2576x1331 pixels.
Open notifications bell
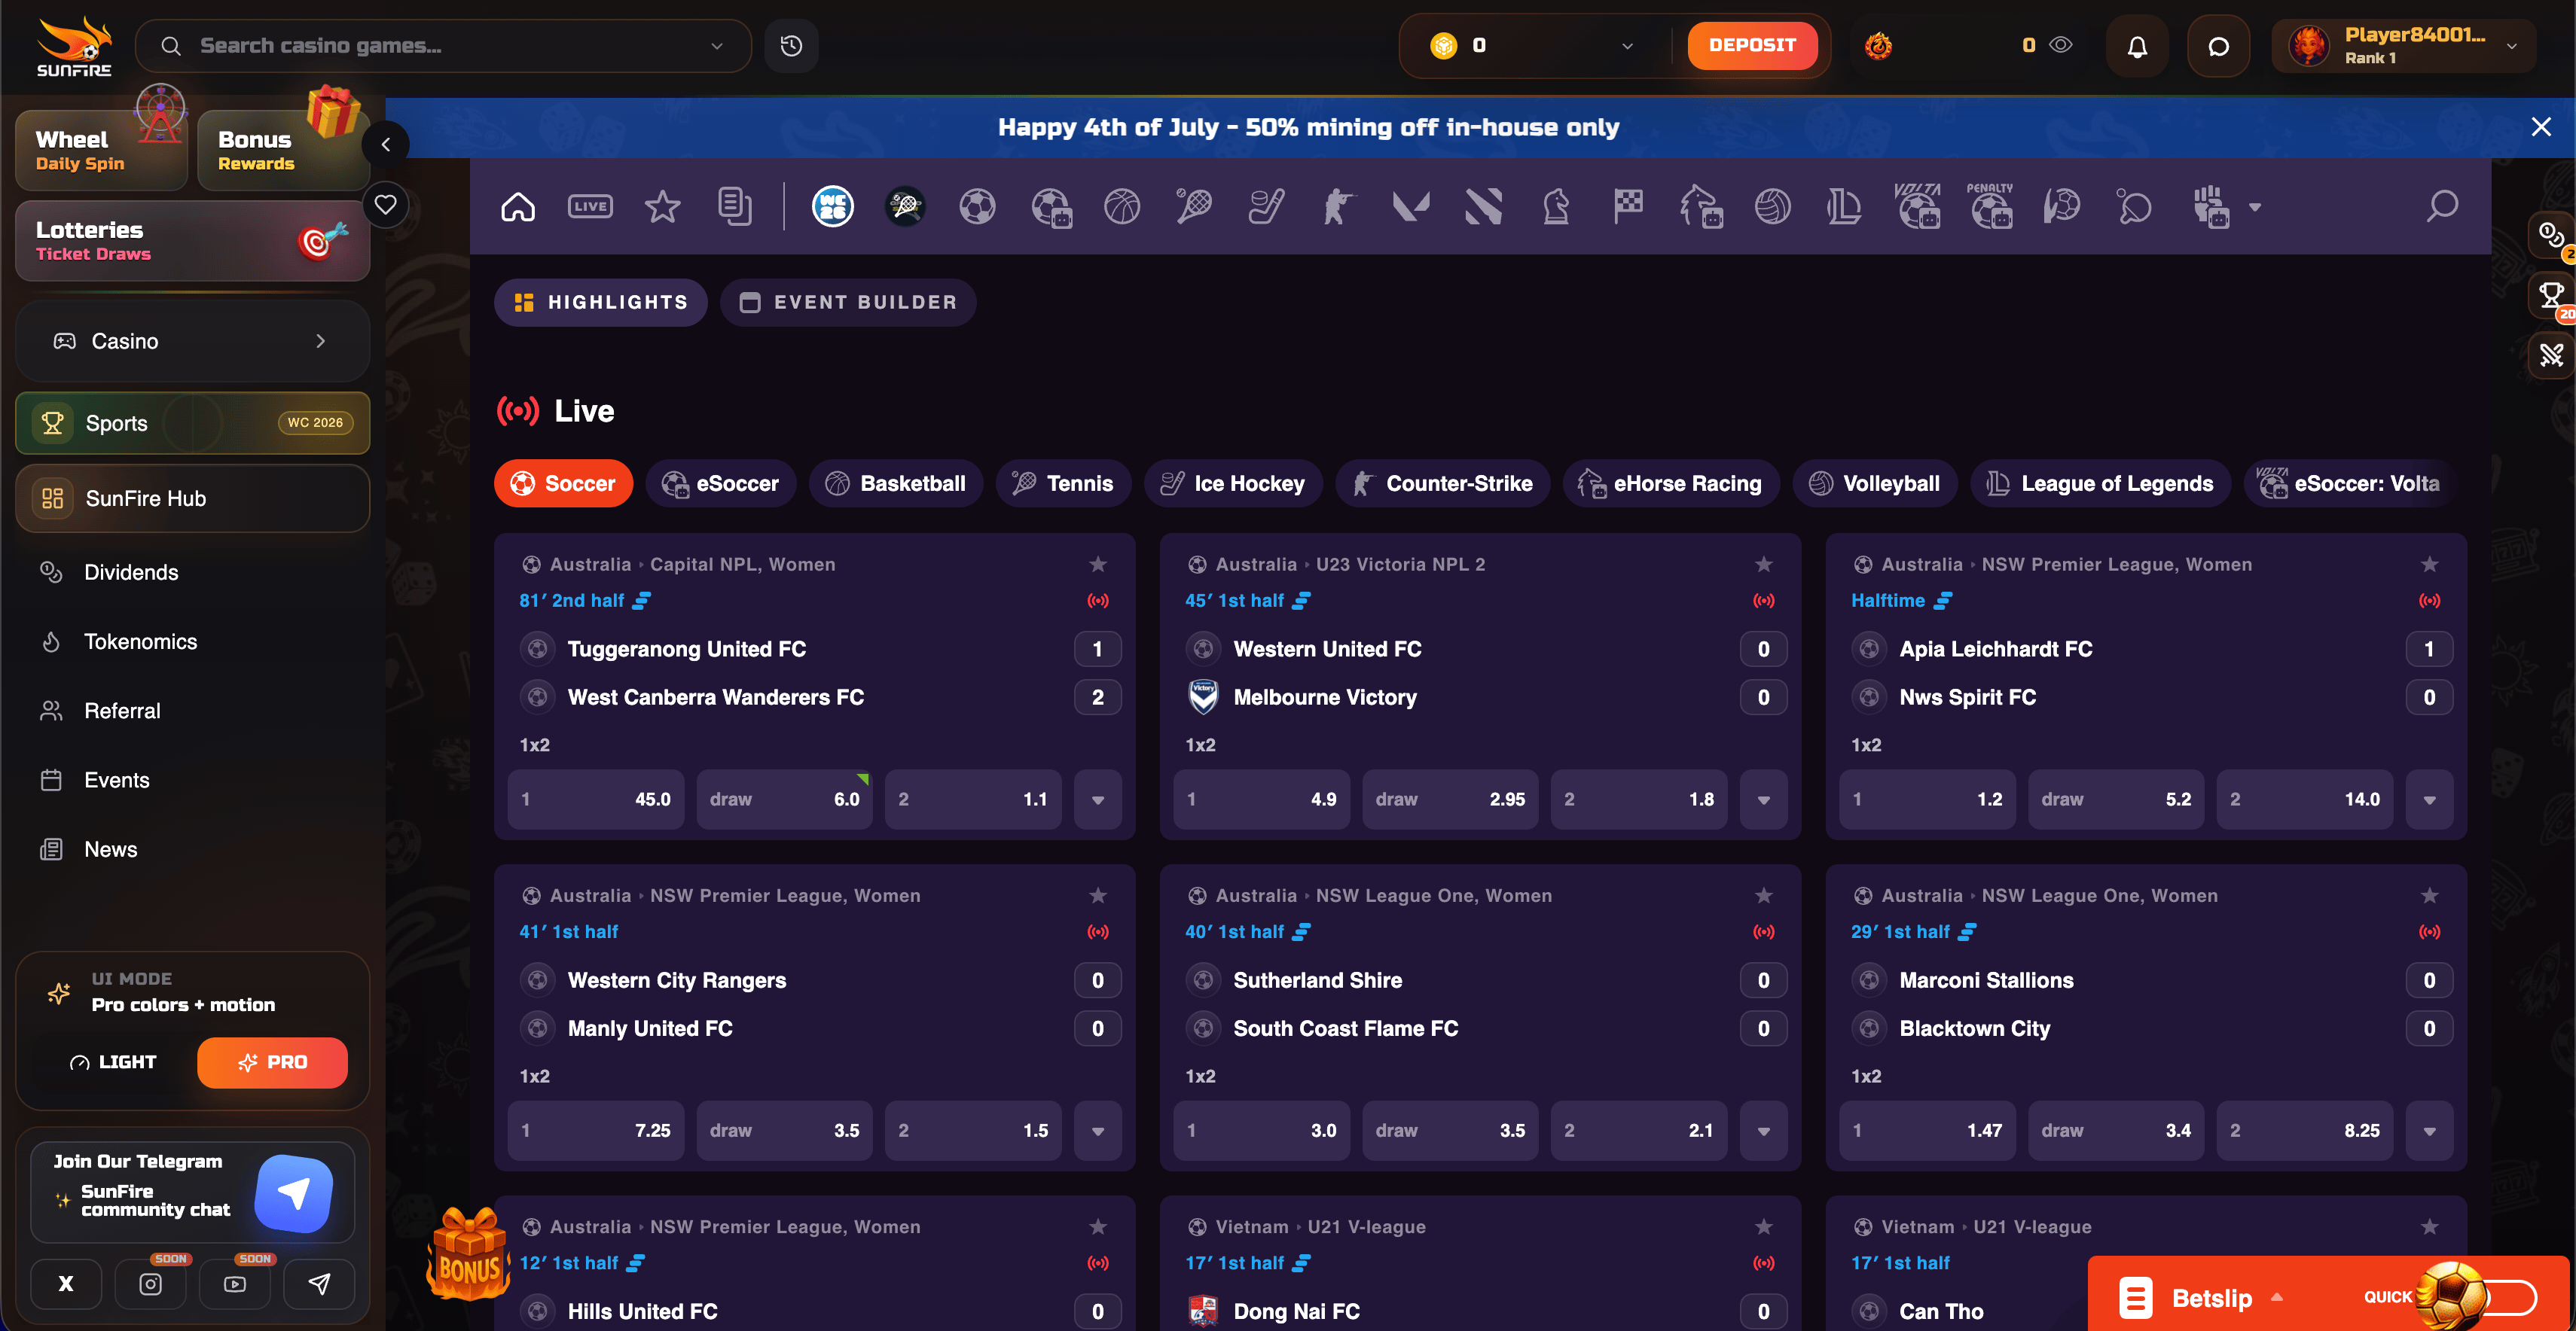tap(2137, 46)
